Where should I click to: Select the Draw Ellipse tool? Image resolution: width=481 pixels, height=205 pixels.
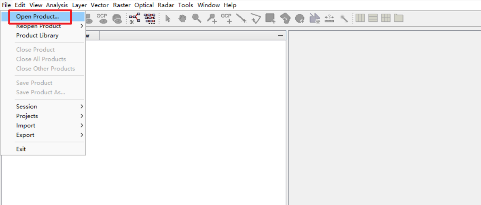tap(300, 18)
